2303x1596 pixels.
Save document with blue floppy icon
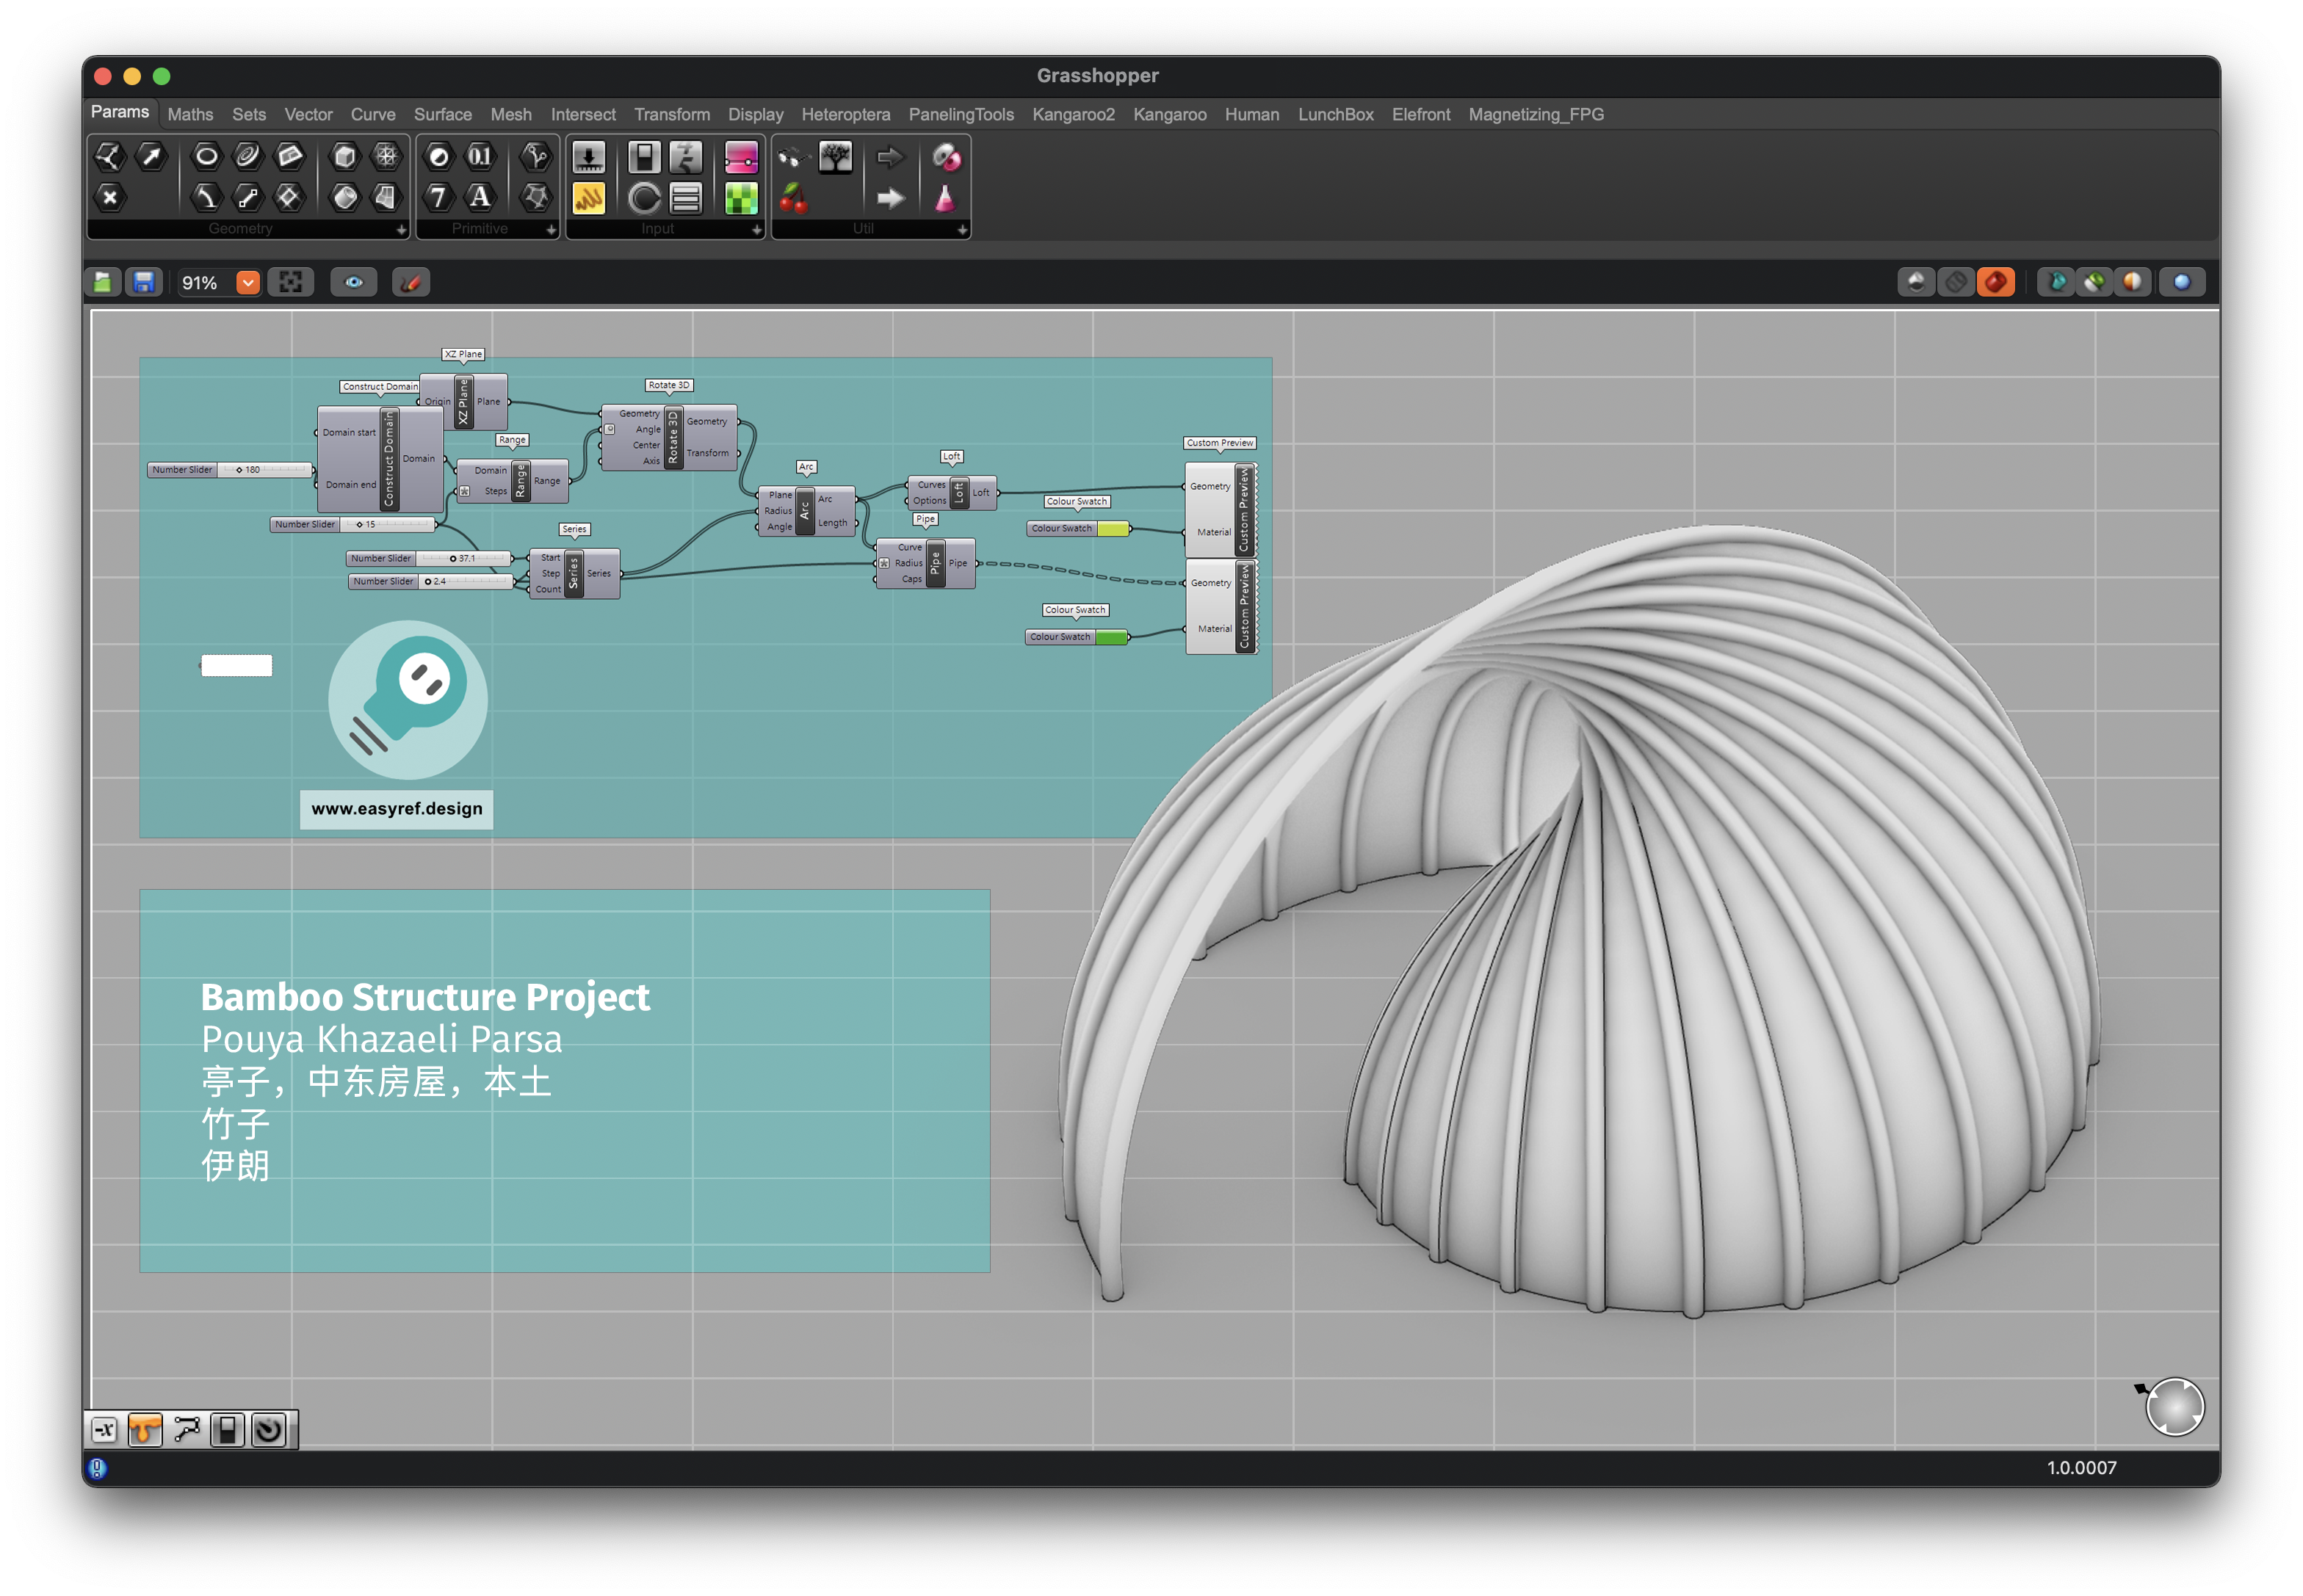(144, 283)
